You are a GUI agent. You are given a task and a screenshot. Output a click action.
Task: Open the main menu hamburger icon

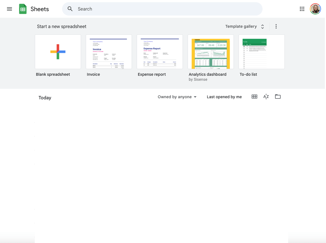(9, 9)
